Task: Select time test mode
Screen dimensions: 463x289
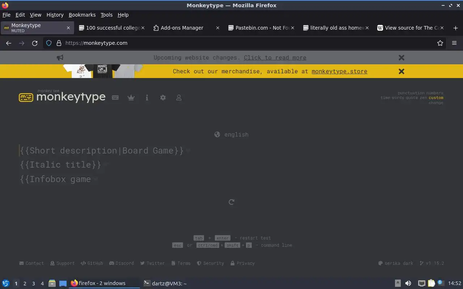Action: tap(385, 98)
